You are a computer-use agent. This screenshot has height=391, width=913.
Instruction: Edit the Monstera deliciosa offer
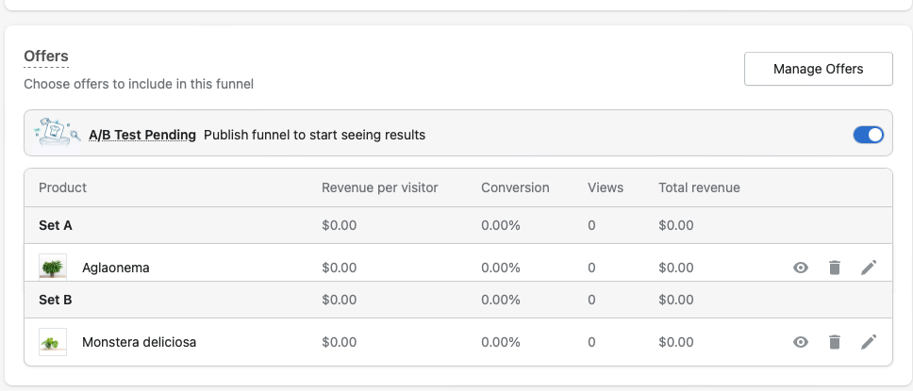point(868,342)
